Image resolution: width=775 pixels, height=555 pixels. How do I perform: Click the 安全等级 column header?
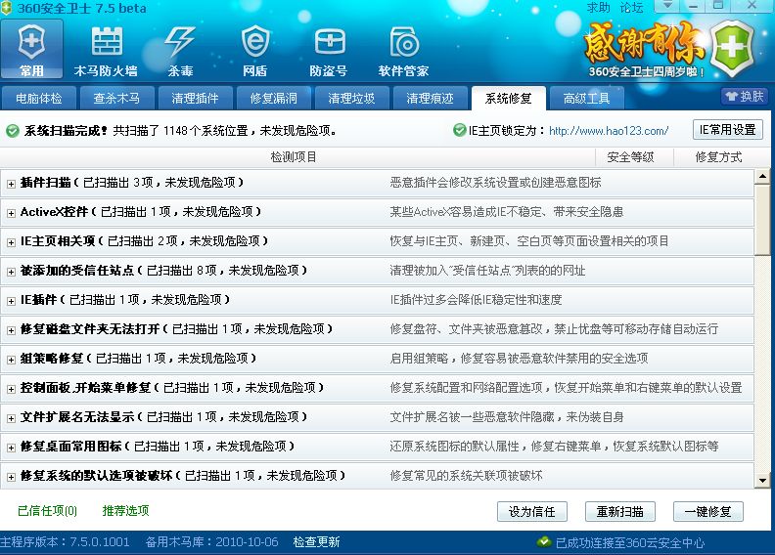631,157
